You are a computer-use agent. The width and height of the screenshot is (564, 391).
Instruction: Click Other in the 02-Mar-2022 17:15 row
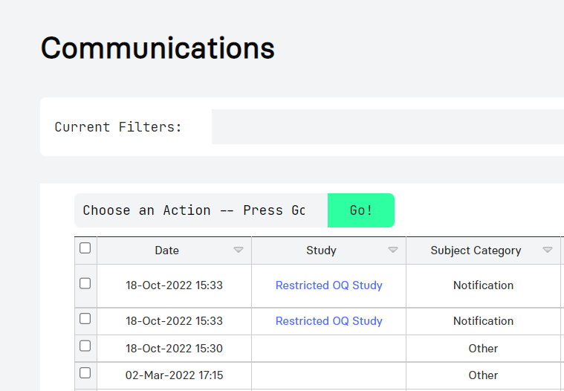click(483, 375)
